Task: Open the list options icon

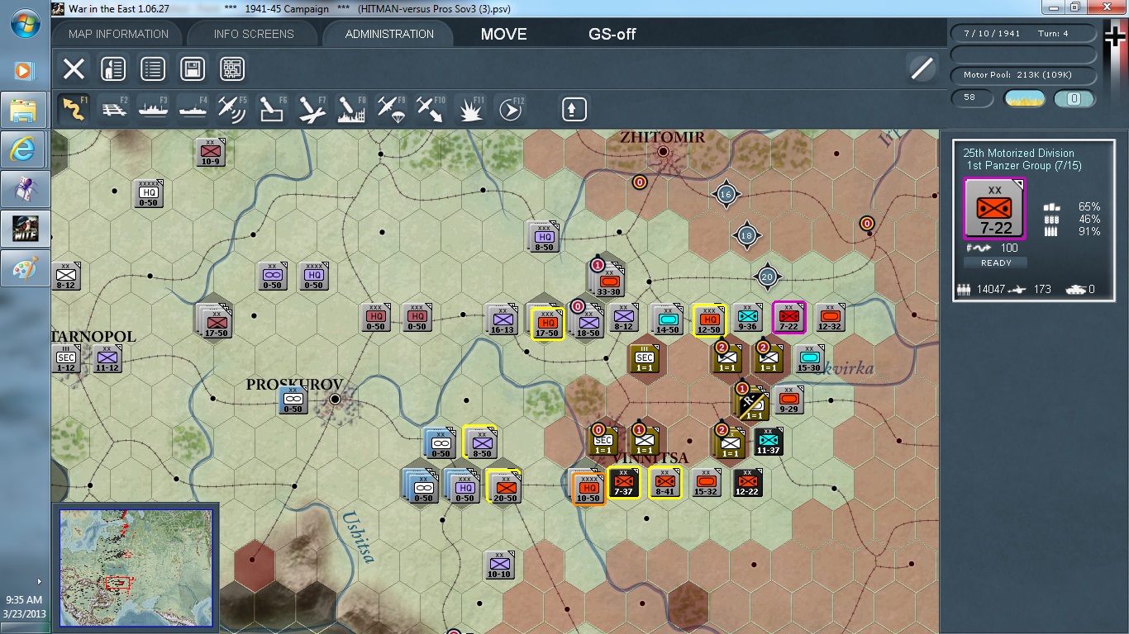Action: pos(153,69)
